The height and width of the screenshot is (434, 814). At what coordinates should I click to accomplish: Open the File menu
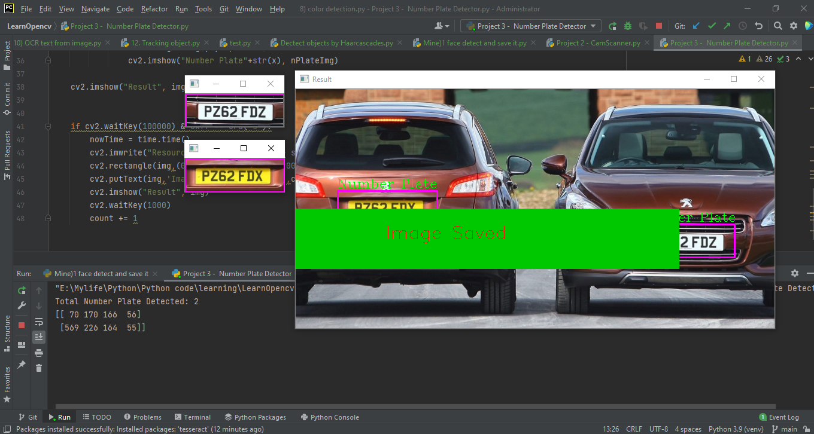[x=26, y=9]
